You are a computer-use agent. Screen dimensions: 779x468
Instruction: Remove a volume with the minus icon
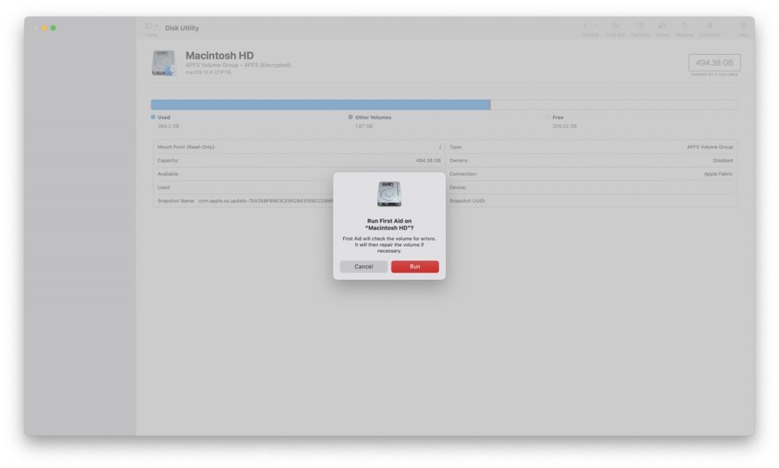coord(596,25)
